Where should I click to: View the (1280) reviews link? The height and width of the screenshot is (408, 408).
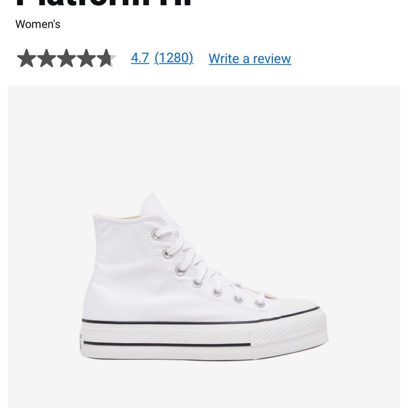pyautogui.click(x=174, y=58)
